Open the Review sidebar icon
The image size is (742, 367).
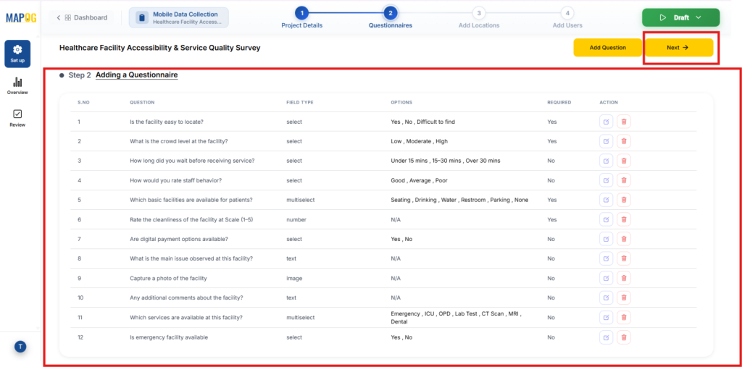click(17, 118)
